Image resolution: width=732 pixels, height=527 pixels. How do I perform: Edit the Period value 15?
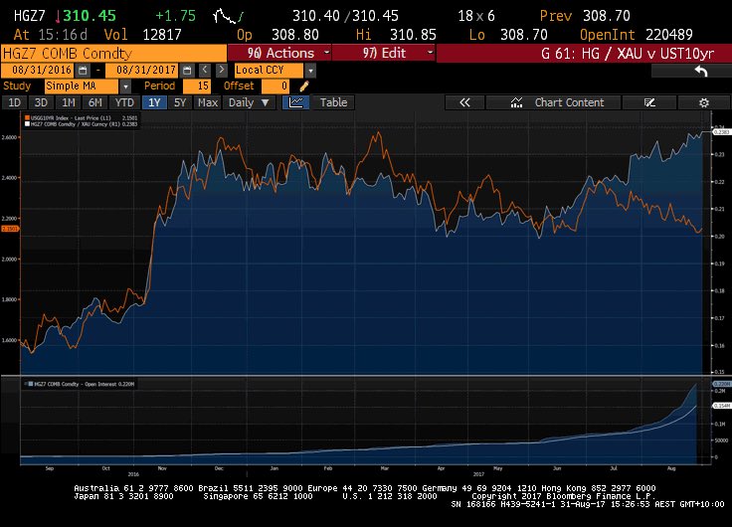[197, 87]
